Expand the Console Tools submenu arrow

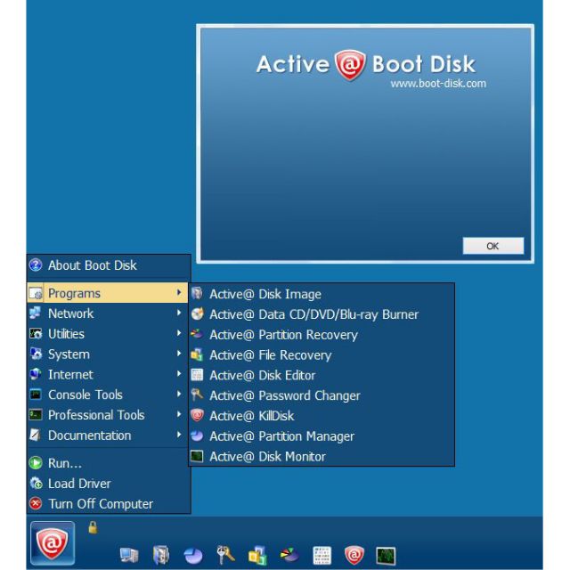pos(179,394)
